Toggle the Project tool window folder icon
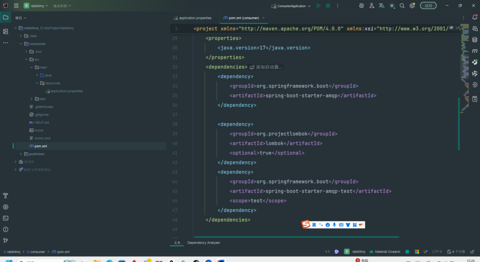This screenshot has height=262, width=480. tap(6, 17)
